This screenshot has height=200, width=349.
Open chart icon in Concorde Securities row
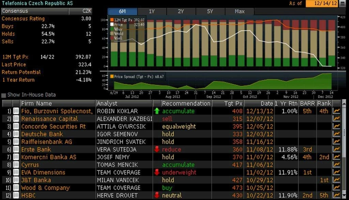[336, 126]
